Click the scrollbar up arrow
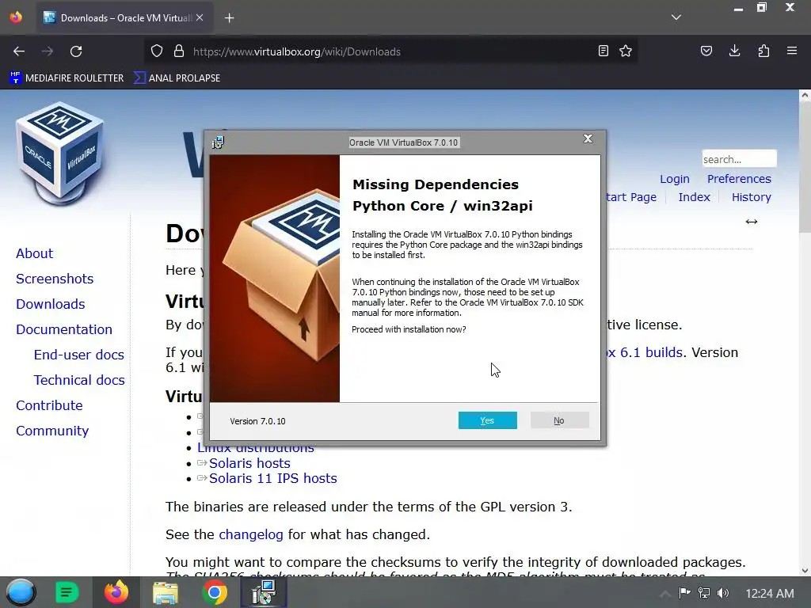The width and height of the screenshot is (811, 608). point(805,95)
